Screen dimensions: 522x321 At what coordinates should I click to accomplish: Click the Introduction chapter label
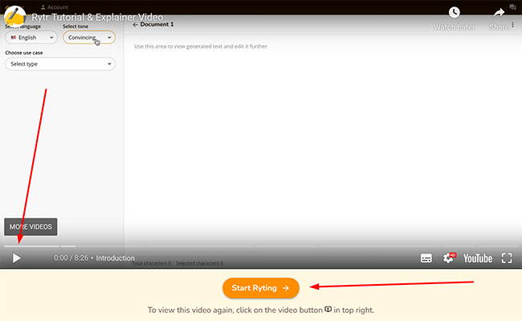tap(116, 258)
